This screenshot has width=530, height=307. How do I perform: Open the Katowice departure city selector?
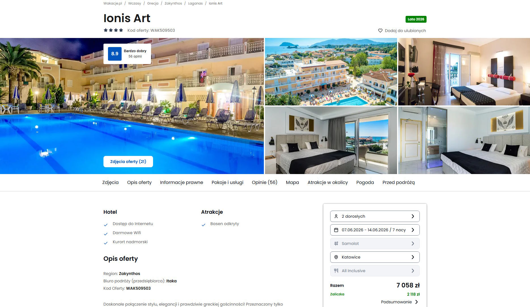[x=375, y=257]
